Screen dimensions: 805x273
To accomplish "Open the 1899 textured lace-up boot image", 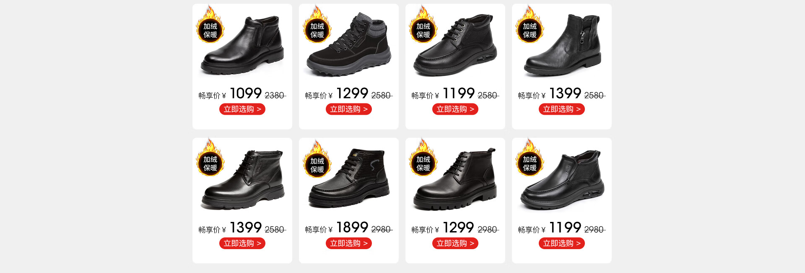I will click(x=349, y=178).
